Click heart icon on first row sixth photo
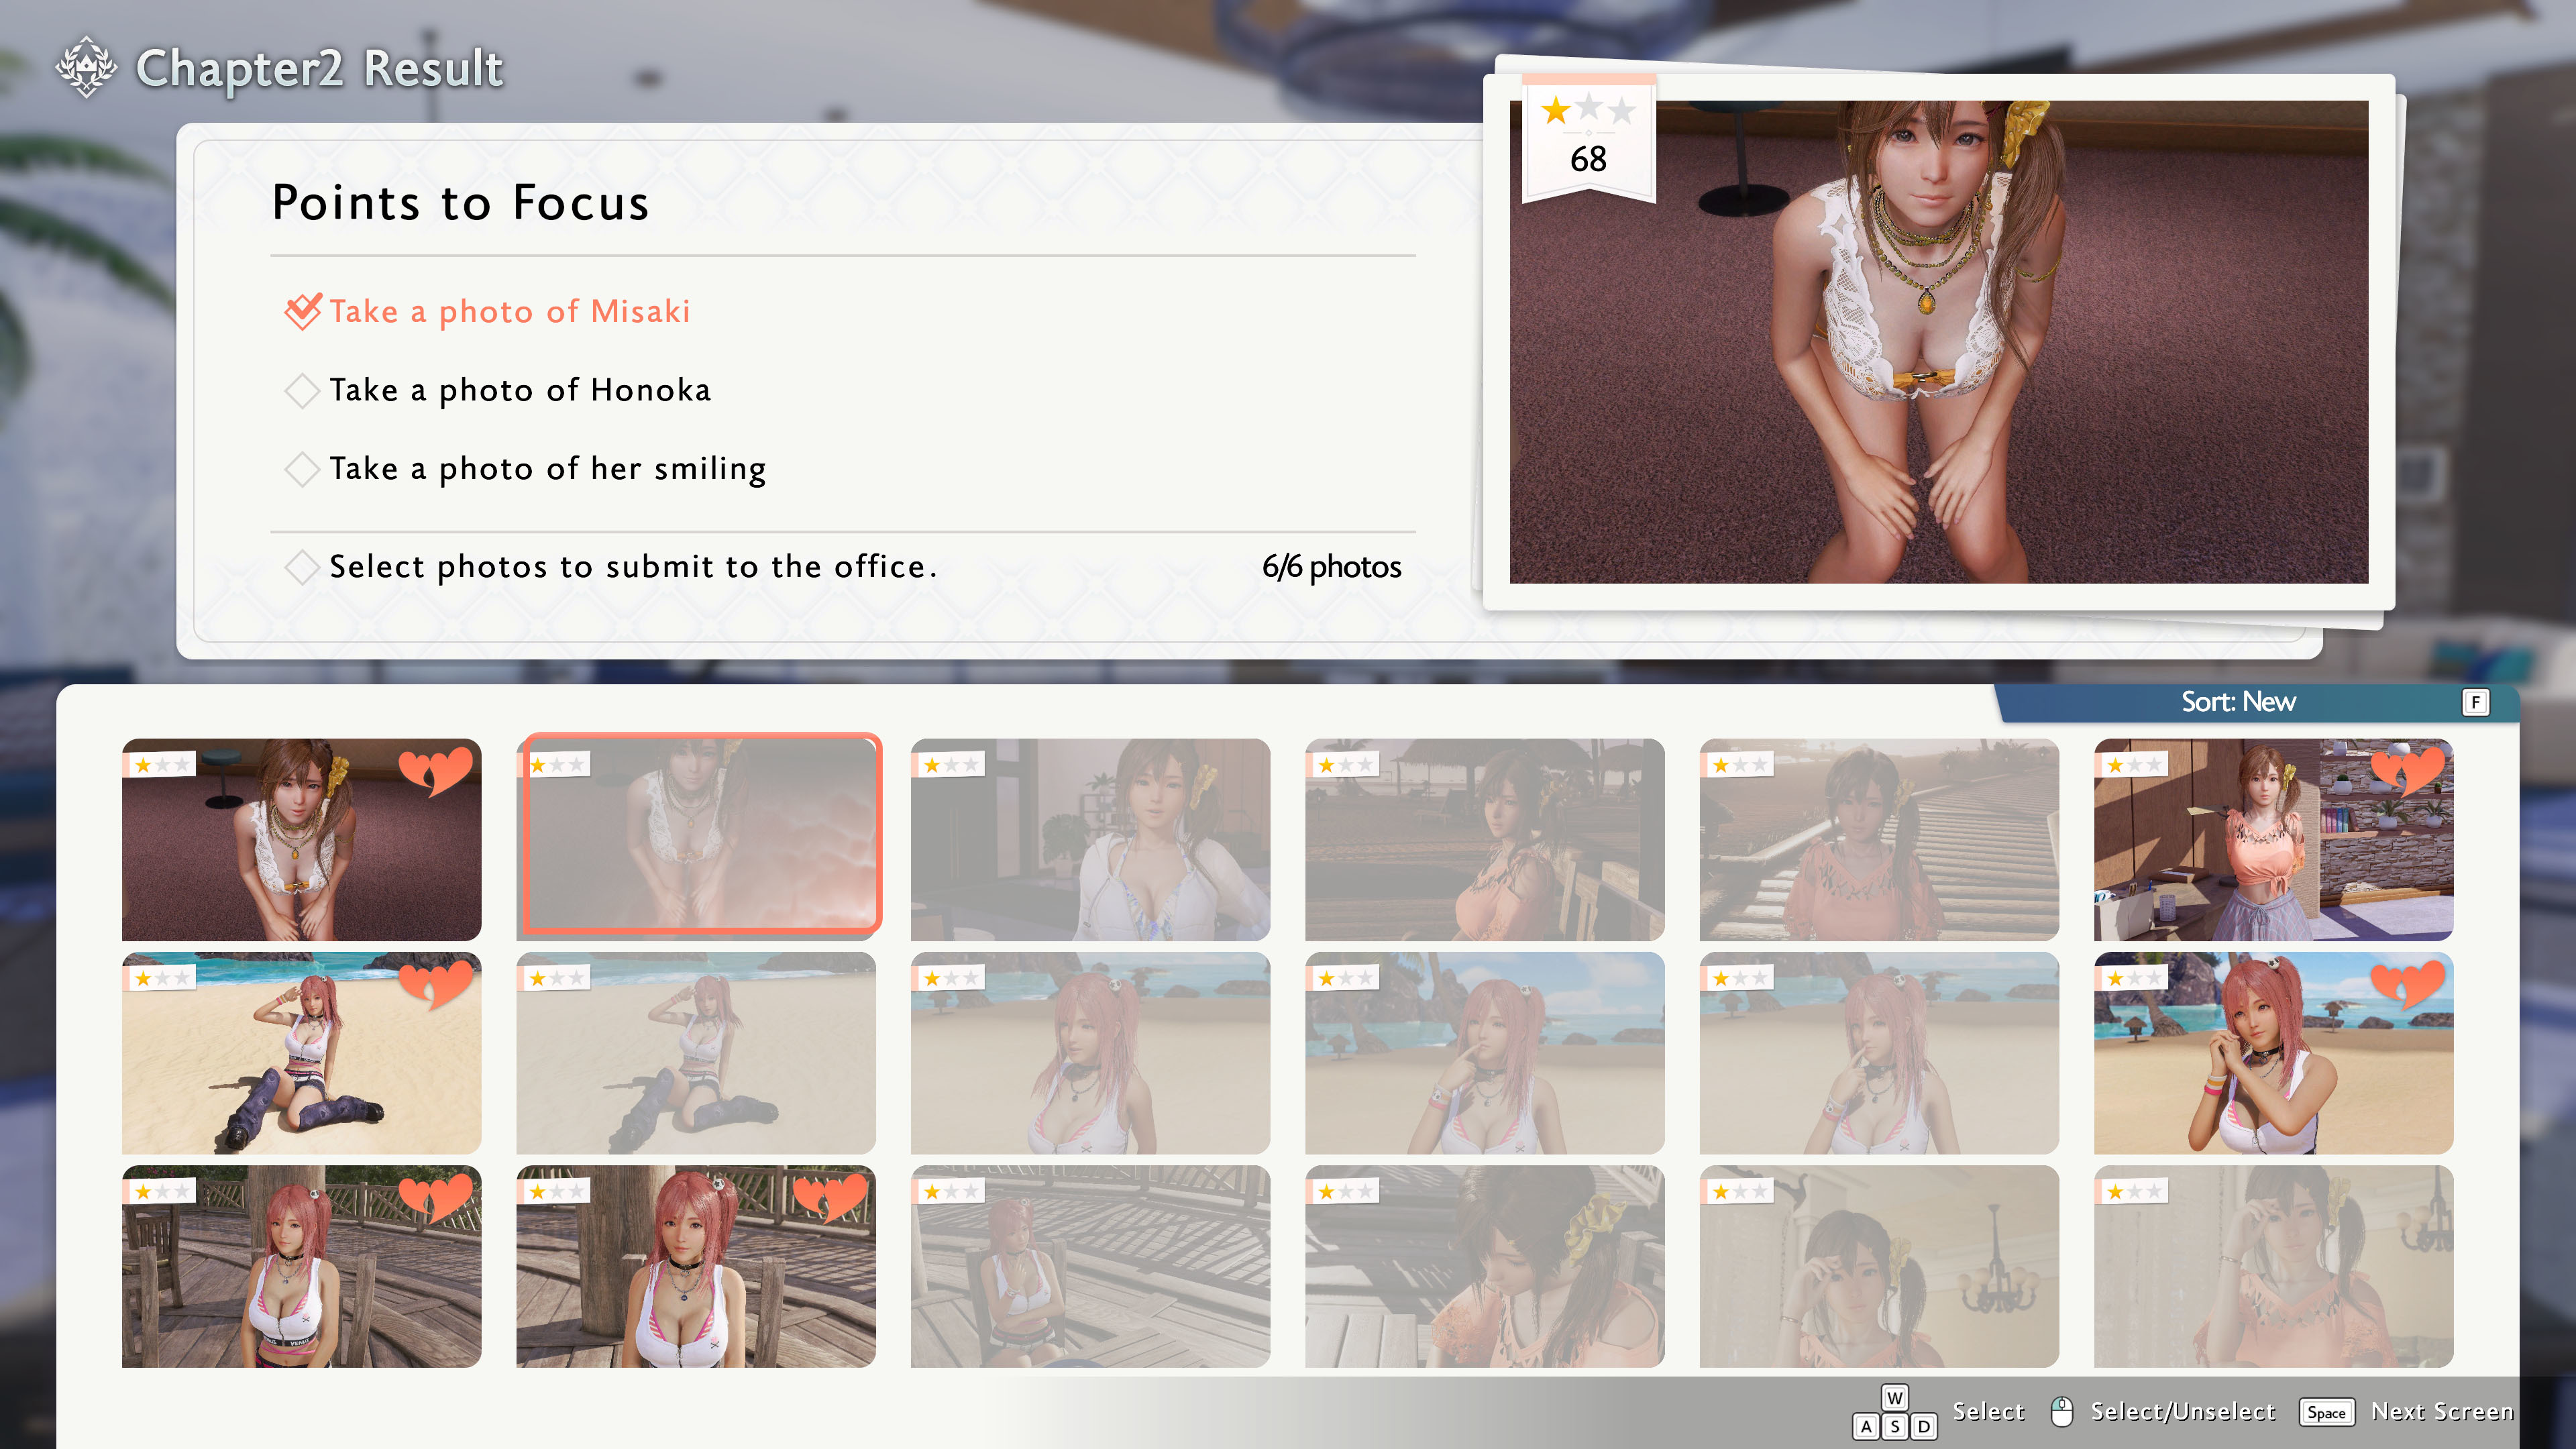Viewport: 2576px width, 1449px height. [x=2407, y=771]
